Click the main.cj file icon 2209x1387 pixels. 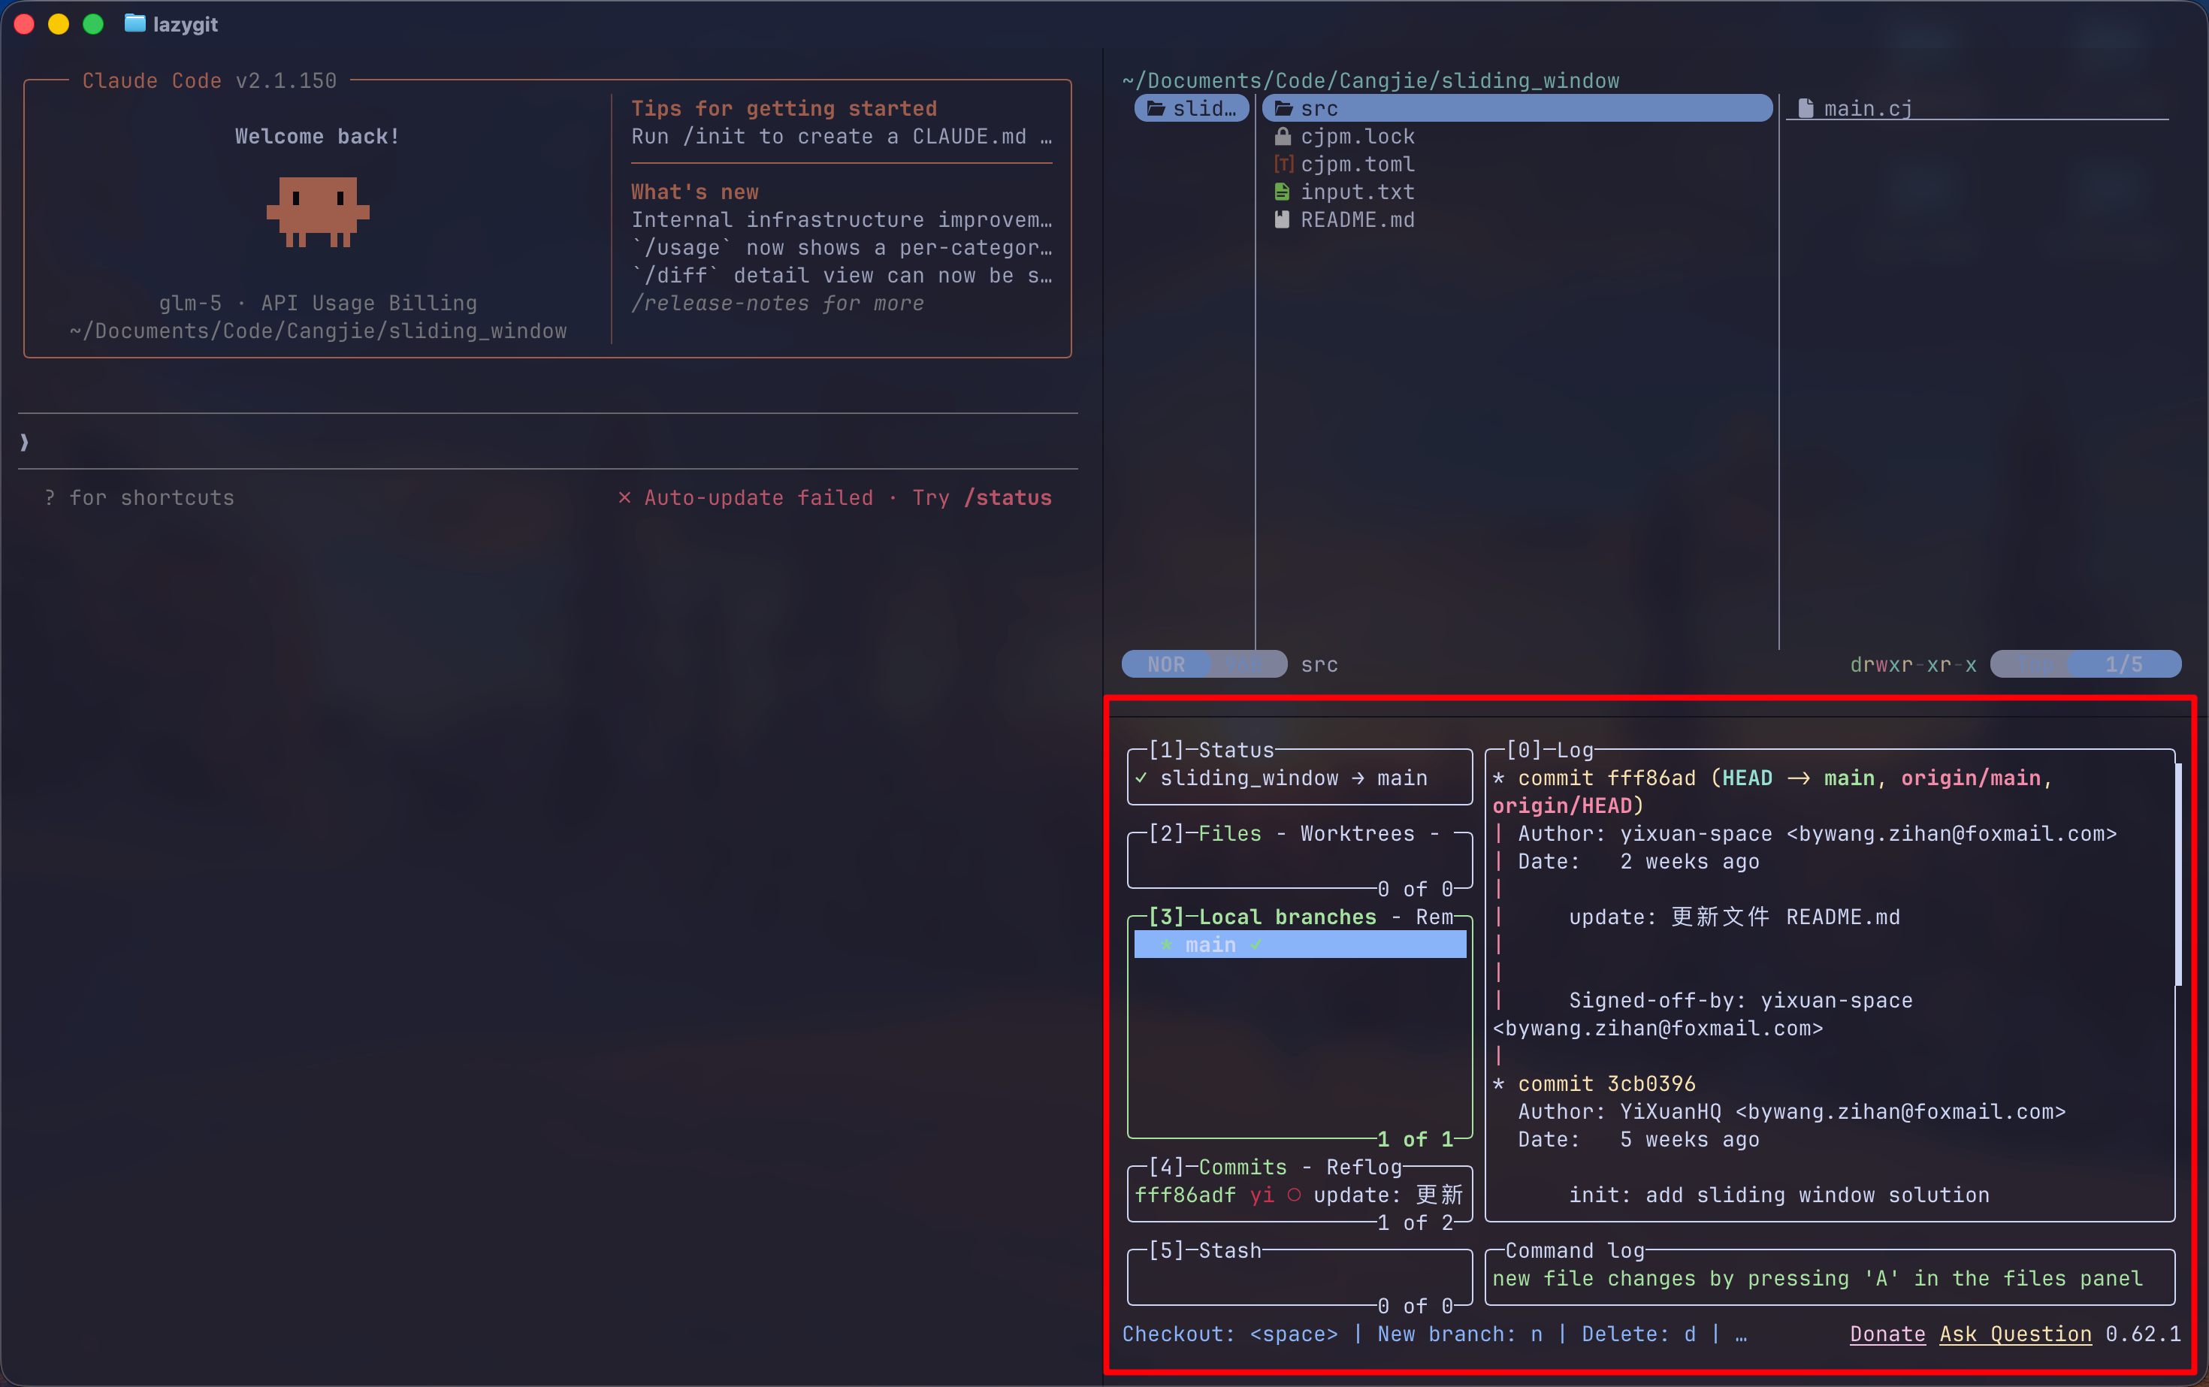[1806, 108]
